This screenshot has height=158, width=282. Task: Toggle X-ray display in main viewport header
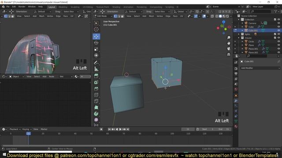point(212,16)
